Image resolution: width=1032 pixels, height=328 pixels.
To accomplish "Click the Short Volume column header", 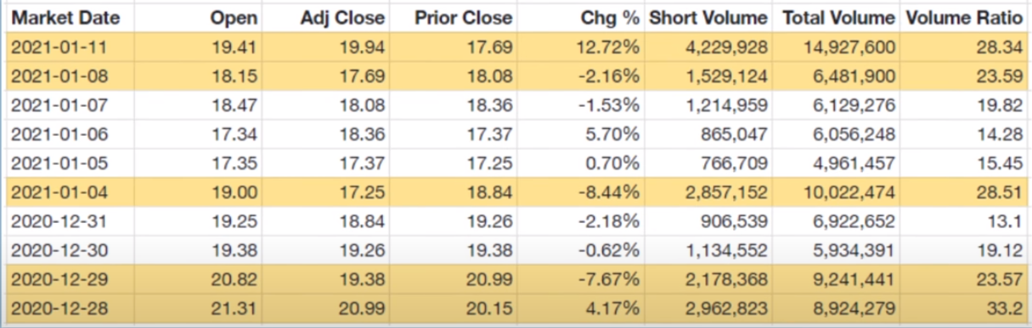I will (708, 18).
